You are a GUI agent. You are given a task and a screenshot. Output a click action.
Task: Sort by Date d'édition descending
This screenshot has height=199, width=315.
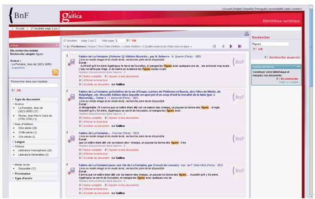coord(134,46)
